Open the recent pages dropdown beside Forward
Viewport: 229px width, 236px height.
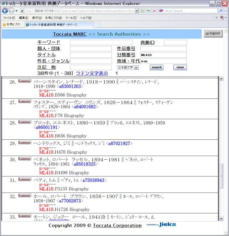tap(16, 11)
